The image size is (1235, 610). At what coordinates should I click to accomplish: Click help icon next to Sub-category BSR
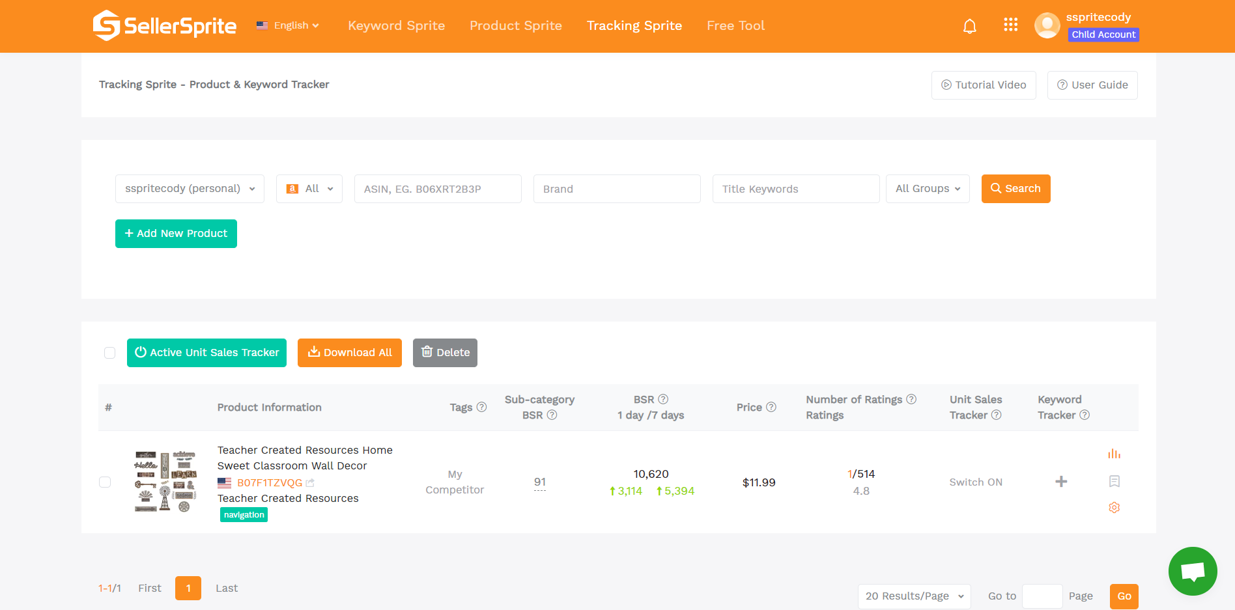[x=552, y=415]
